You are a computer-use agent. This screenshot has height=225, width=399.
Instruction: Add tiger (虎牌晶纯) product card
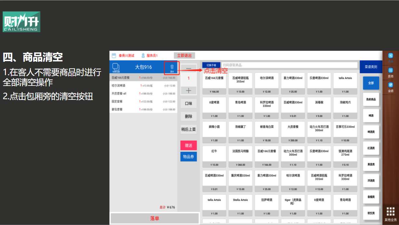click(294, 205)
